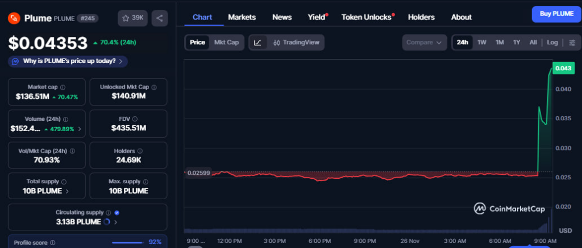Open the News tab
582x248 pixels.
(282, 17)
